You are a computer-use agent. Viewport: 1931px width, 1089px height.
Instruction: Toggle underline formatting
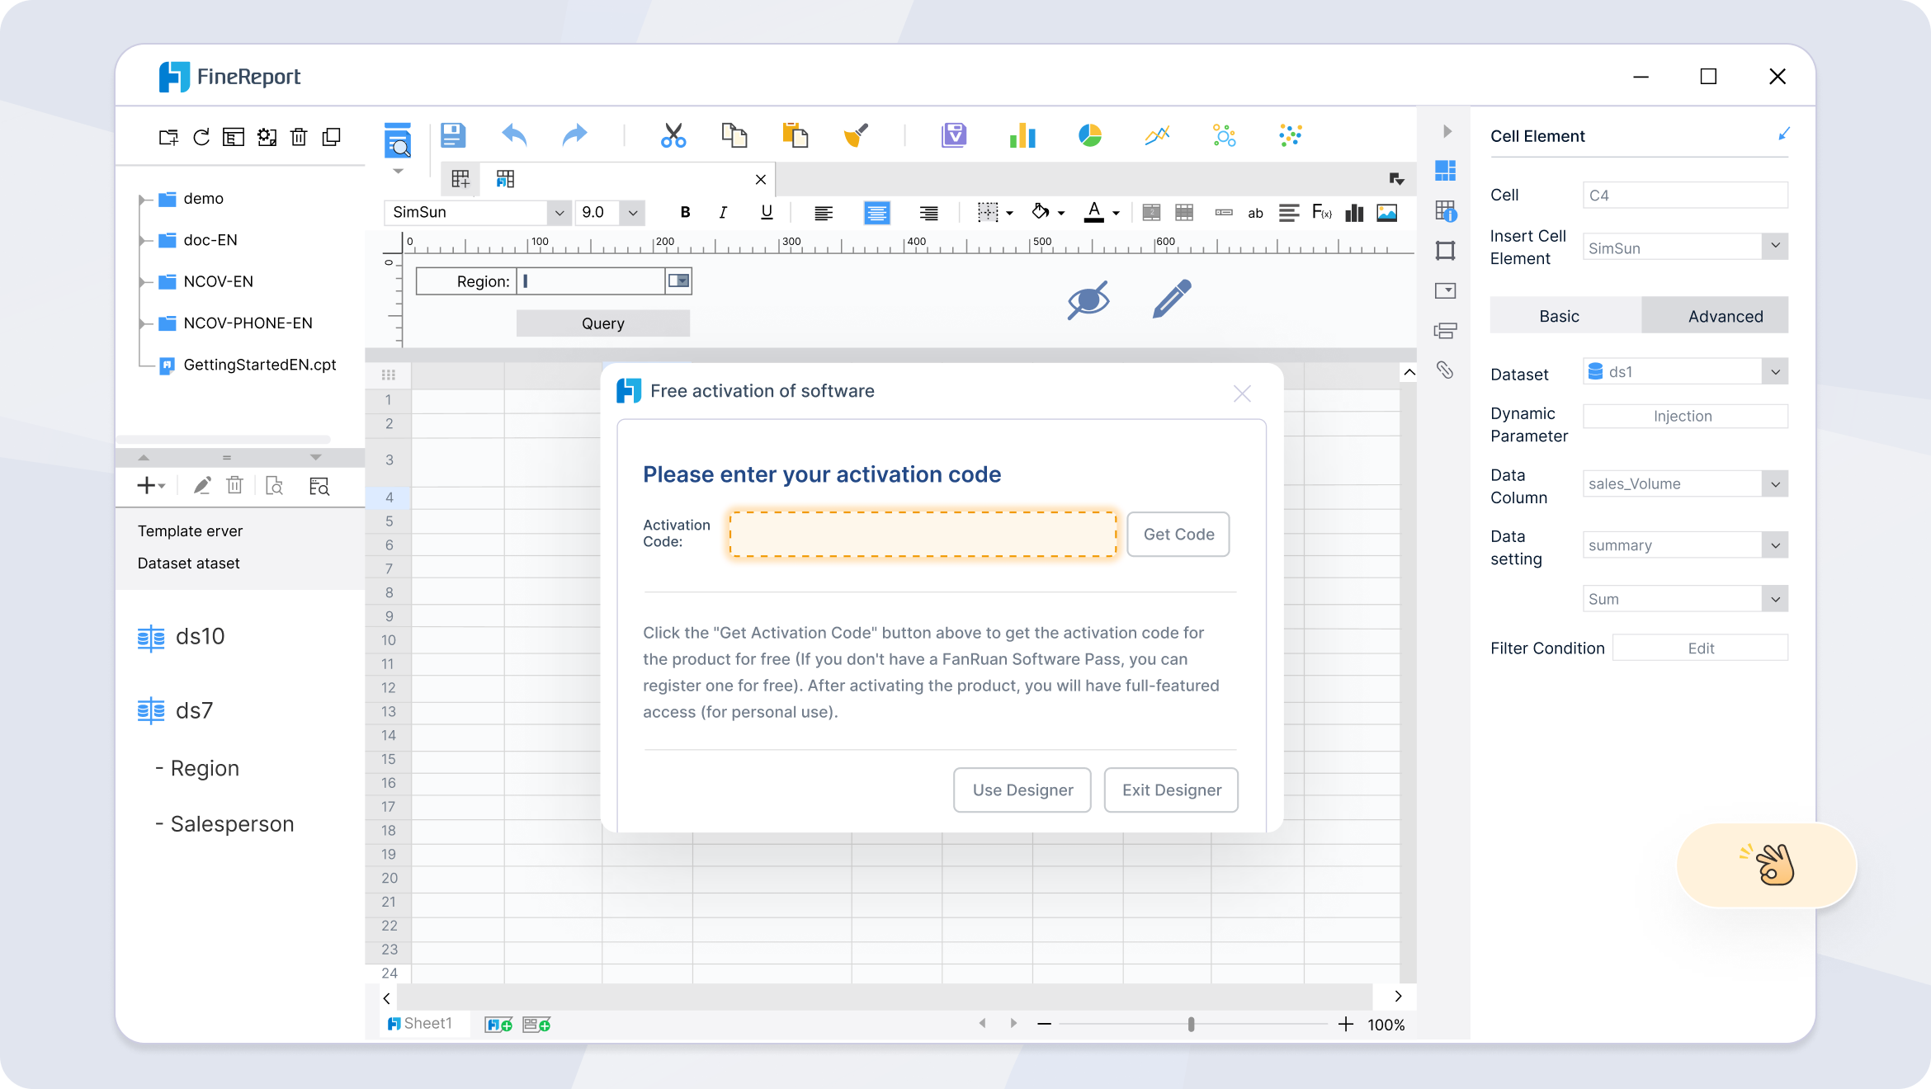[767, 212]
